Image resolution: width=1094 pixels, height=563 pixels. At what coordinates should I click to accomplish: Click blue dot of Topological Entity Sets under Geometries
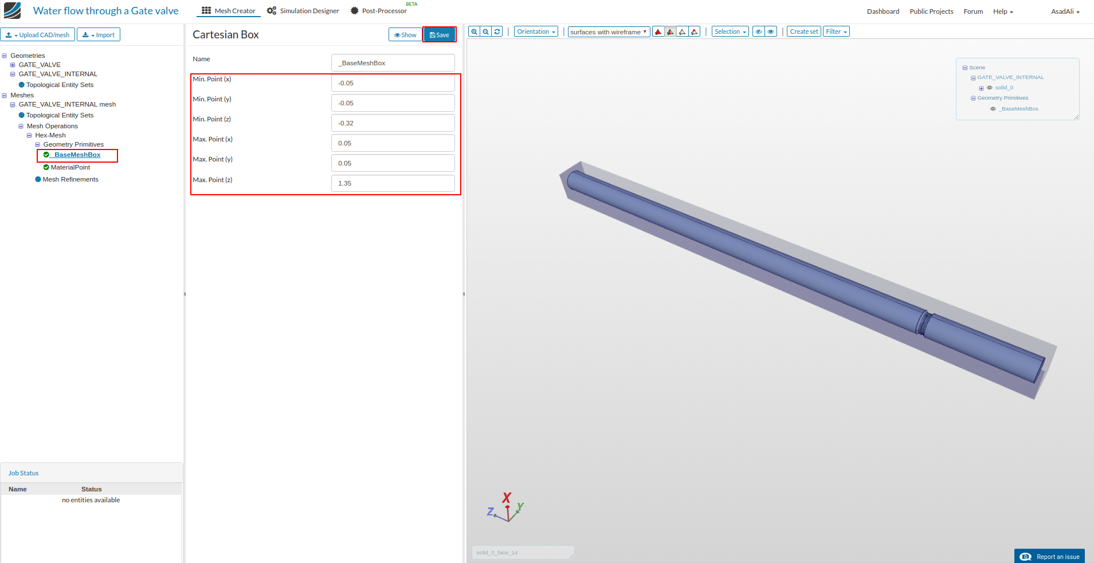coord(22,85)
